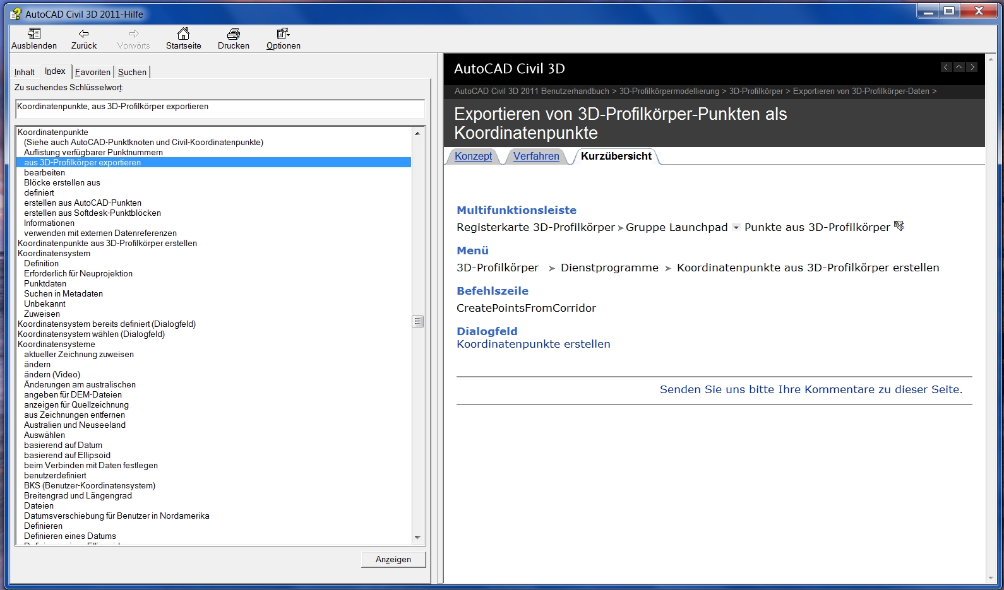Screen dimensions: 1004x590
Task: Open the 3D-Profilkörpermodellierung breadcrumb link
Action: tap(669, 91)
